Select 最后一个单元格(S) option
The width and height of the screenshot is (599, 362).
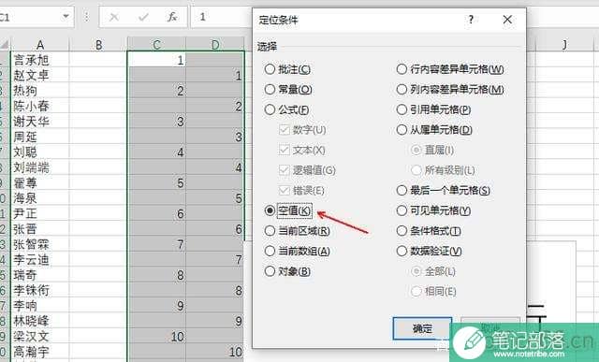[443, 190]
